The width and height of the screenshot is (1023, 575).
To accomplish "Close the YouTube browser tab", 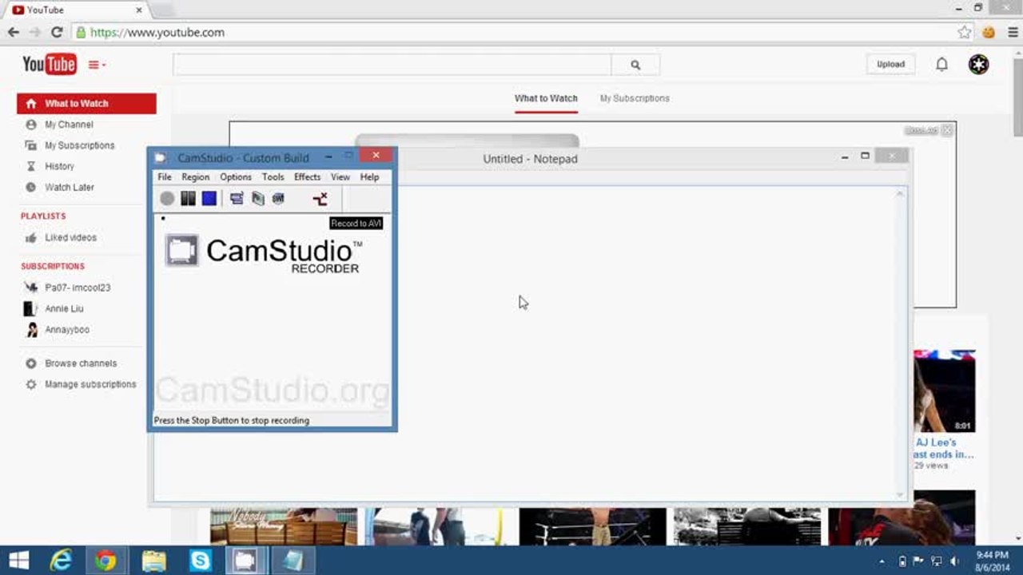I will pos(139,10).
